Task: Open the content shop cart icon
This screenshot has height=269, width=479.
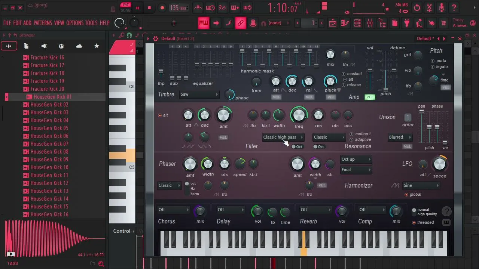Action: coord(443,23)
